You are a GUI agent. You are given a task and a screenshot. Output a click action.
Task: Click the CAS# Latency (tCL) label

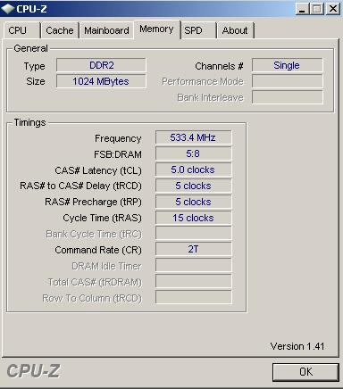point(98,170)
